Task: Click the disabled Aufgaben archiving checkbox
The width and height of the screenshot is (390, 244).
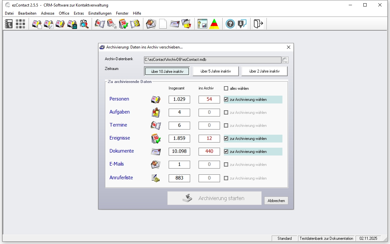Action: (x=226, y=113)
